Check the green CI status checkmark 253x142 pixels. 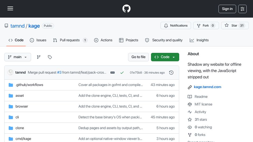pos(122,73)
